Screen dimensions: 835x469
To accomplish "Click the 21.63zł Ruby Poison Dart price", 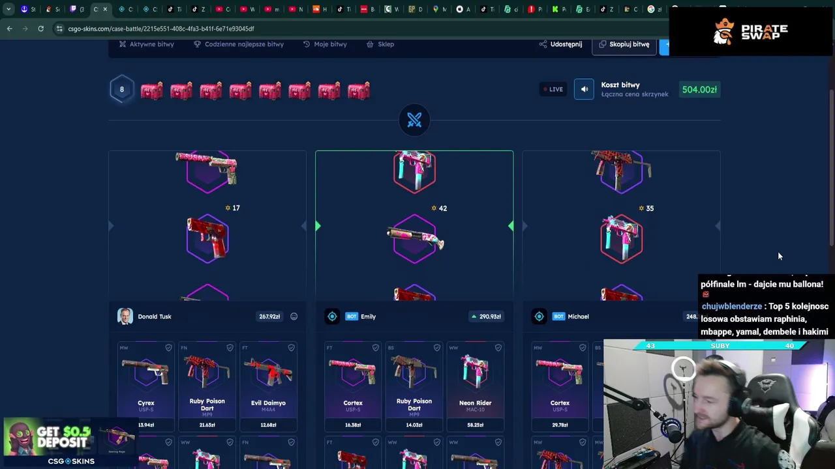I will [207, 425].
